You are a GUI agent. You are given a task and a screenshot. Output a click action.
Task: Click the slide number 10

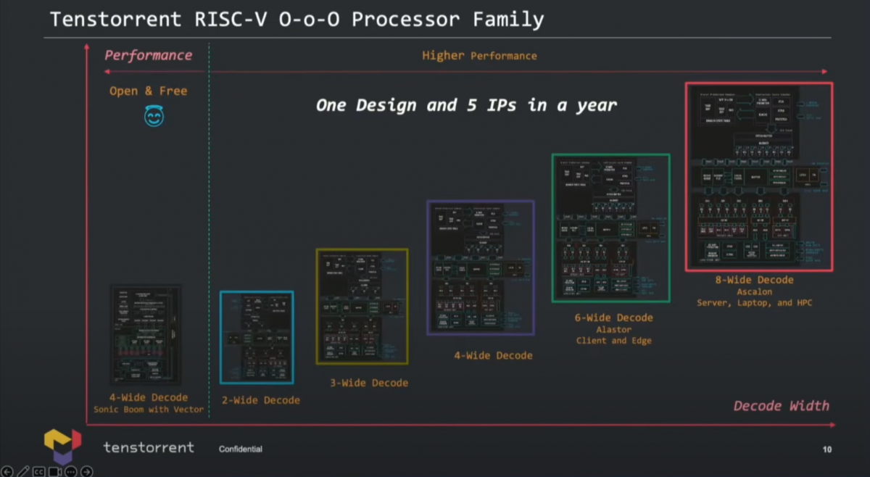[x=827, y=449]
